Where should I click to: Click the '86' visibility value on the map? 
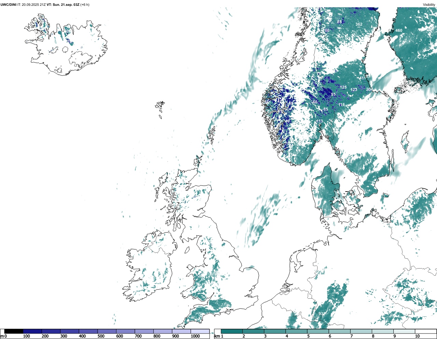[x=327, y=30]
